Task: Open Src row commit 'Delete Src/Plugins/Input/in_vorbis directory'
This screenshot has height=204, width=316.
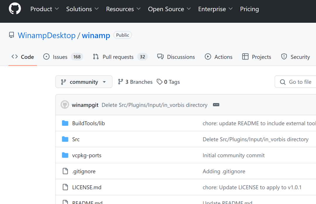Action: click(x=255, y=139)
